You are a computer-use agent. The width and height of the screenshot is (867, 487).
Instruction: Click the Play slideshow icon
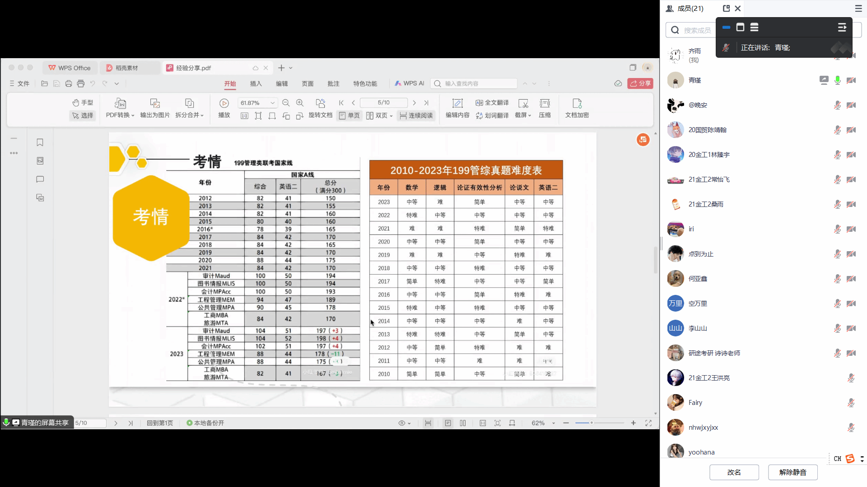[x=224, y=103]
